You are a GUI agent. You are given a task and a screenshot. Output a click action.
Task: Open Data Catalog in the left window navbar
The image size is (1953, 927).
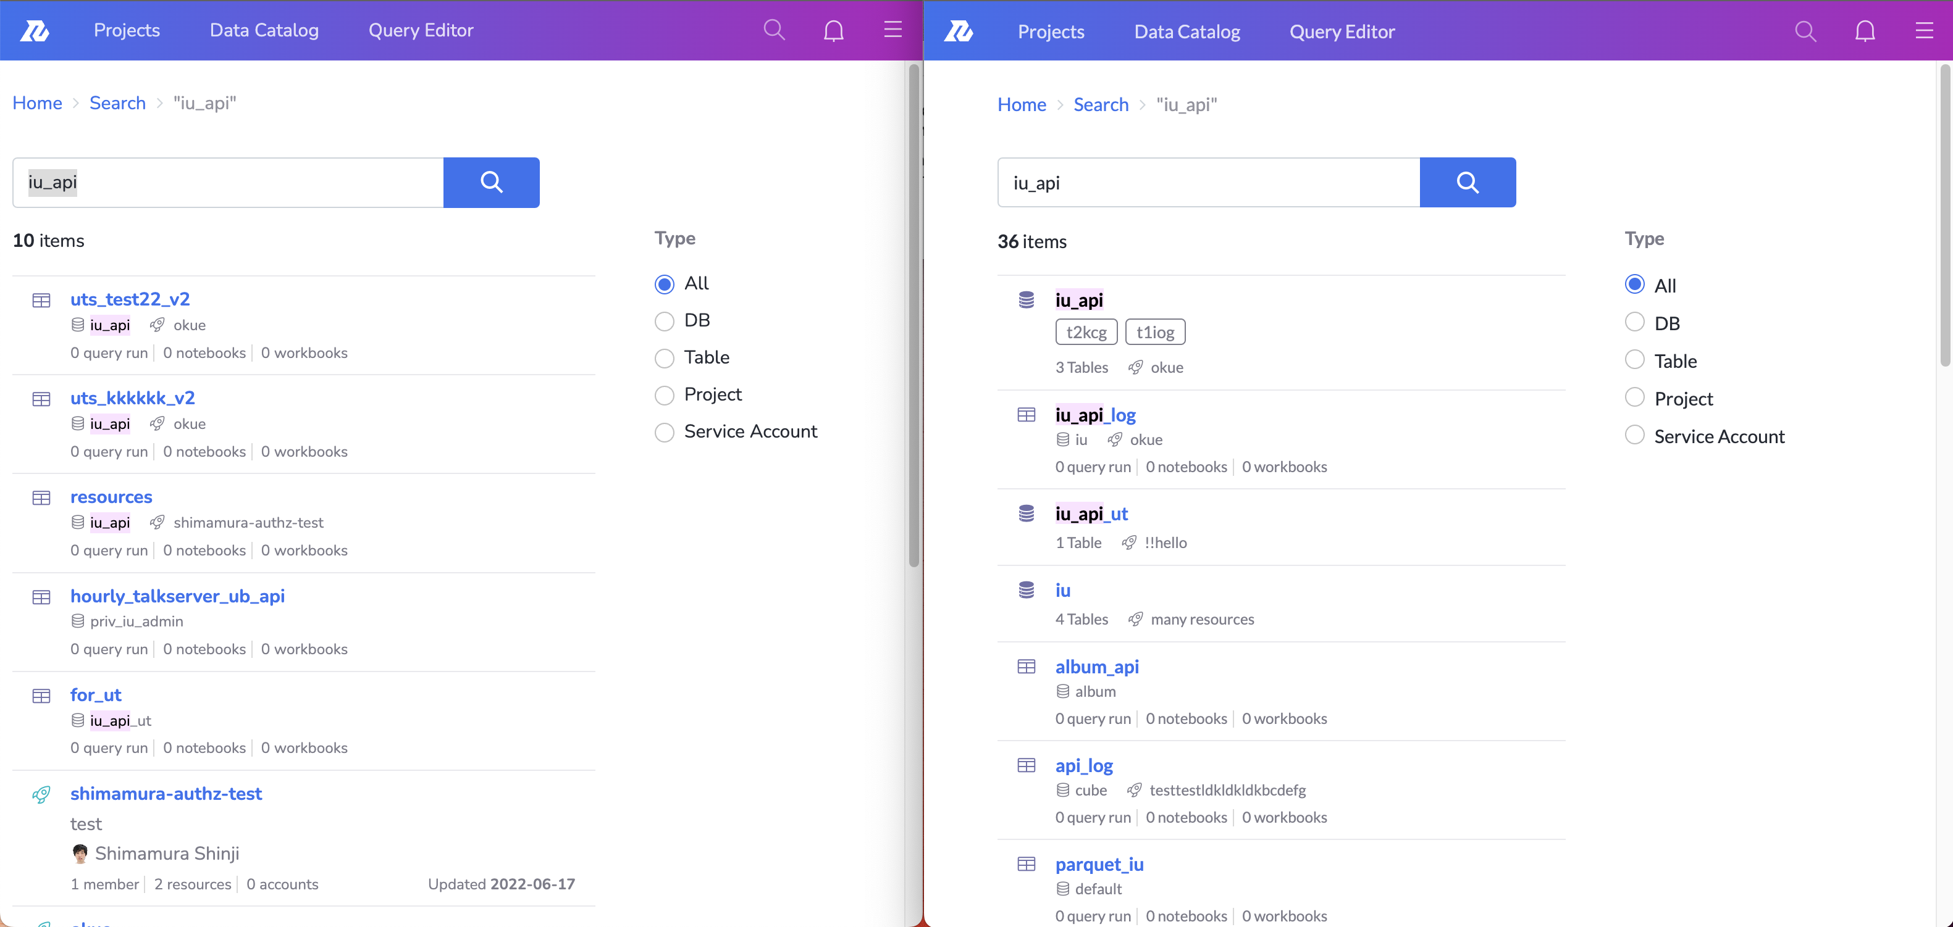(264, 30)
